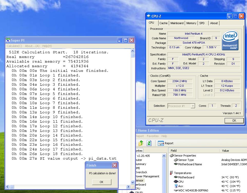The image size is (247, 193).
Task: Select Power Management in the tree
Action: 147,176
